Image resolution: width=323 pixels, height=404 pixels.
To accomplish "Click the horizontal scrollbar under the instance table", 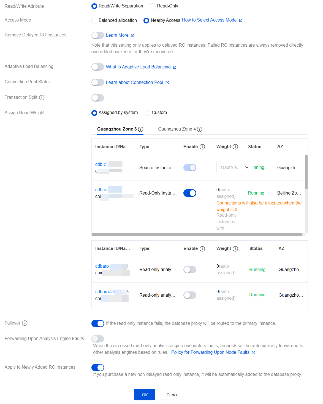I will (197, 235).
